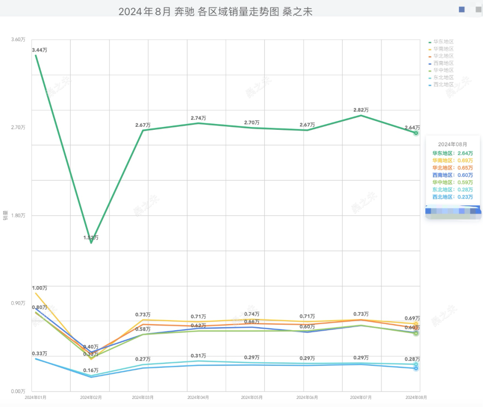Click the green 华东 August marker at 2.64万

coord(416,133)
